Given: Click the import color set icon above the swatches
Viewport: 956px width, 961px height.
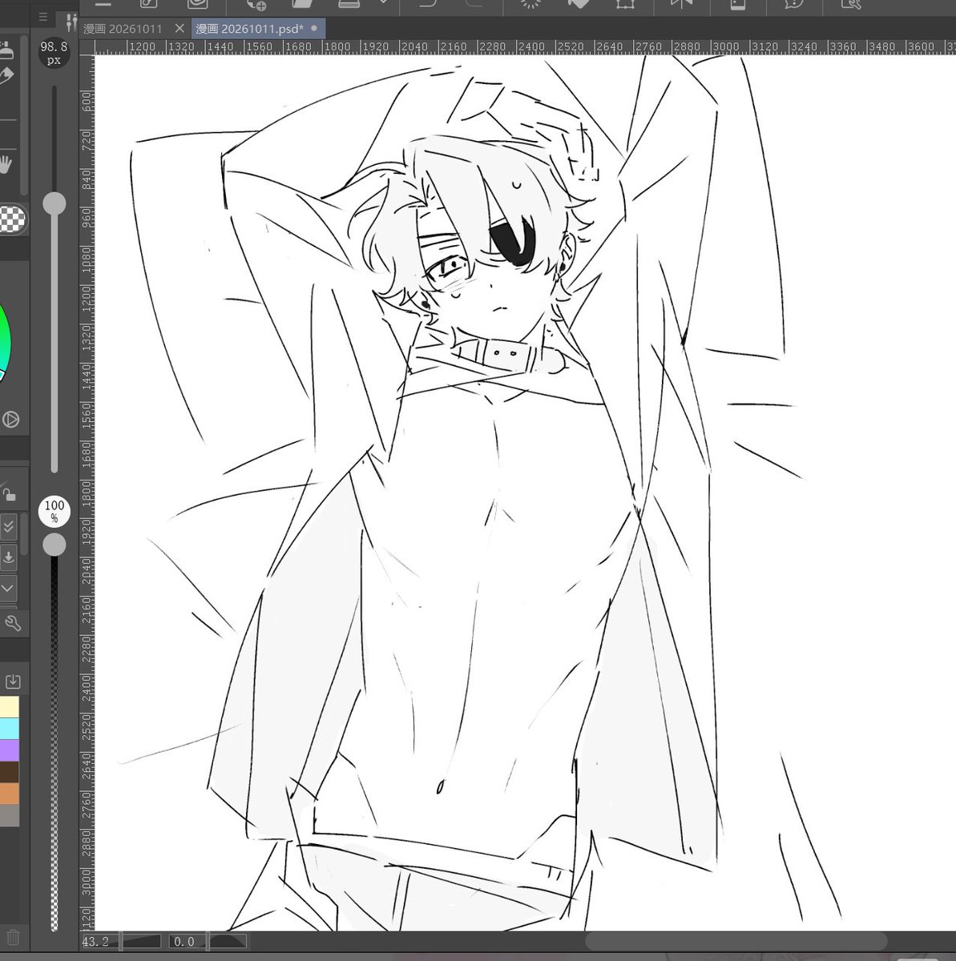Looking at the screenshot, I should coord(13,682).
